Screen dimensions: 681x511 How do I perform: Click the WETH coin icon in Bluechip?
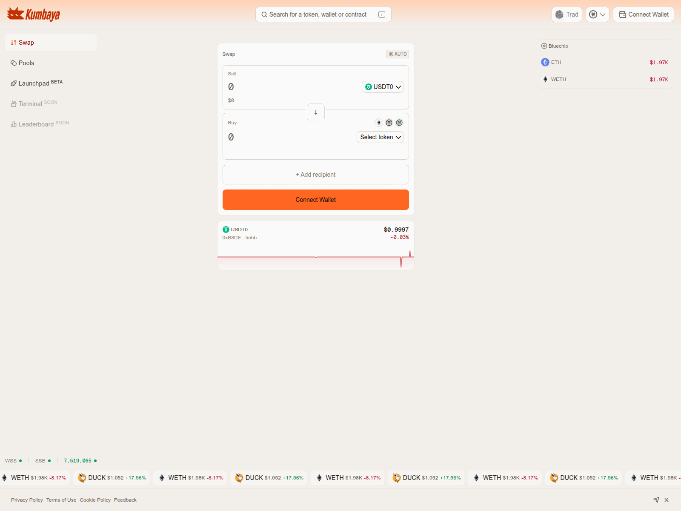pos(545,79)
